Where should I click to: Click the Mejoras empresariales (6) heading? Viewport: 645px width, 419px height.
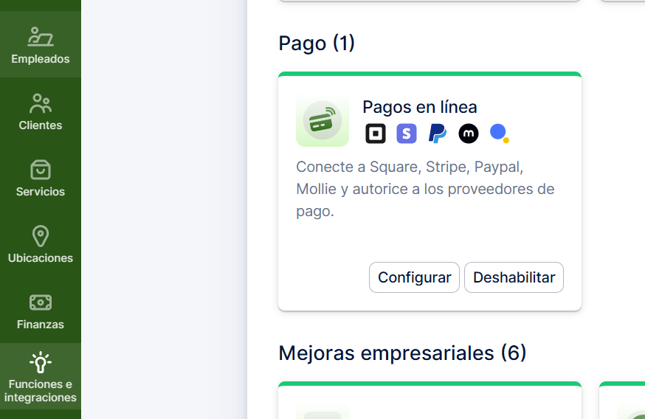click(402, 353)
